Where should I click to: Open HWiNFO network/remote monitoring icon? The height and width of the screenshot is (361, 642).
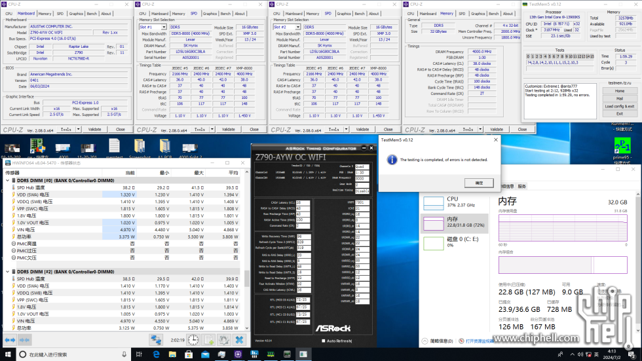pos(156,340)
